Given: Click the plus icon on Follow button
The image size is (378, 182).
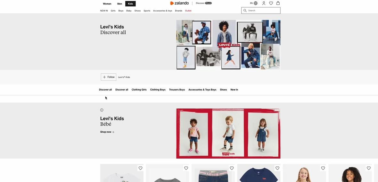Looking at the screenshot, I should pos(104,77).
